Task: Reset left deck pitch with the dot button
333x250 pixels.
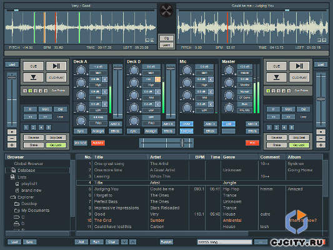Action: pyautogui.click(x=12, y=132)
